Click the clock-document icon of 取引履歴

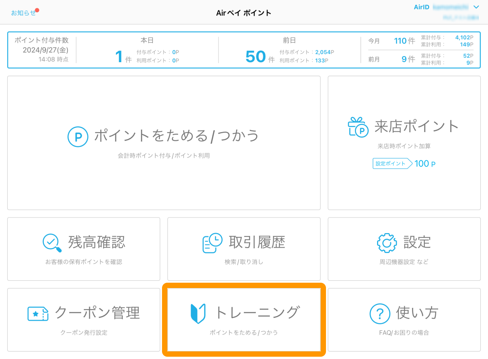(212, 243)
